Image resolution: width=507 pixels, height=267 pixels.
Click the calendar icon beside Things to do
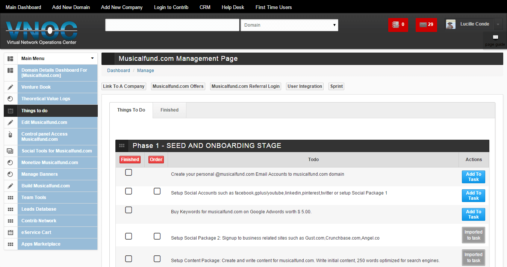tap(11, 111)
